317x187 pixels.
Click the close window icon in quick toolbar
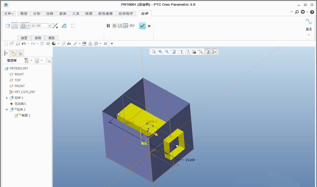(x=105, y=44)
